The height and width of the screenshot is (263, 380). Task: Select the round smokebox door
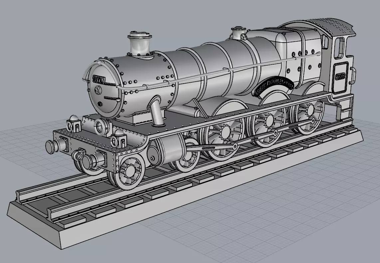tap(104, 90)
